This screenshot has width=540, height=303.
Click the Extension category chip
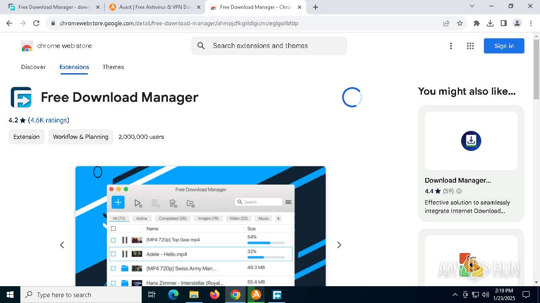pos(27,137)
